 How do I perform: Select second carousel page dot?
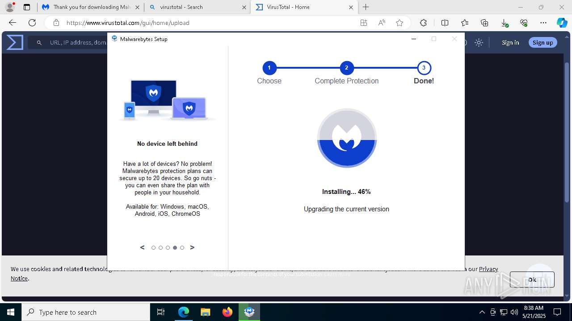pyautogui.click(x=160, y=247)
